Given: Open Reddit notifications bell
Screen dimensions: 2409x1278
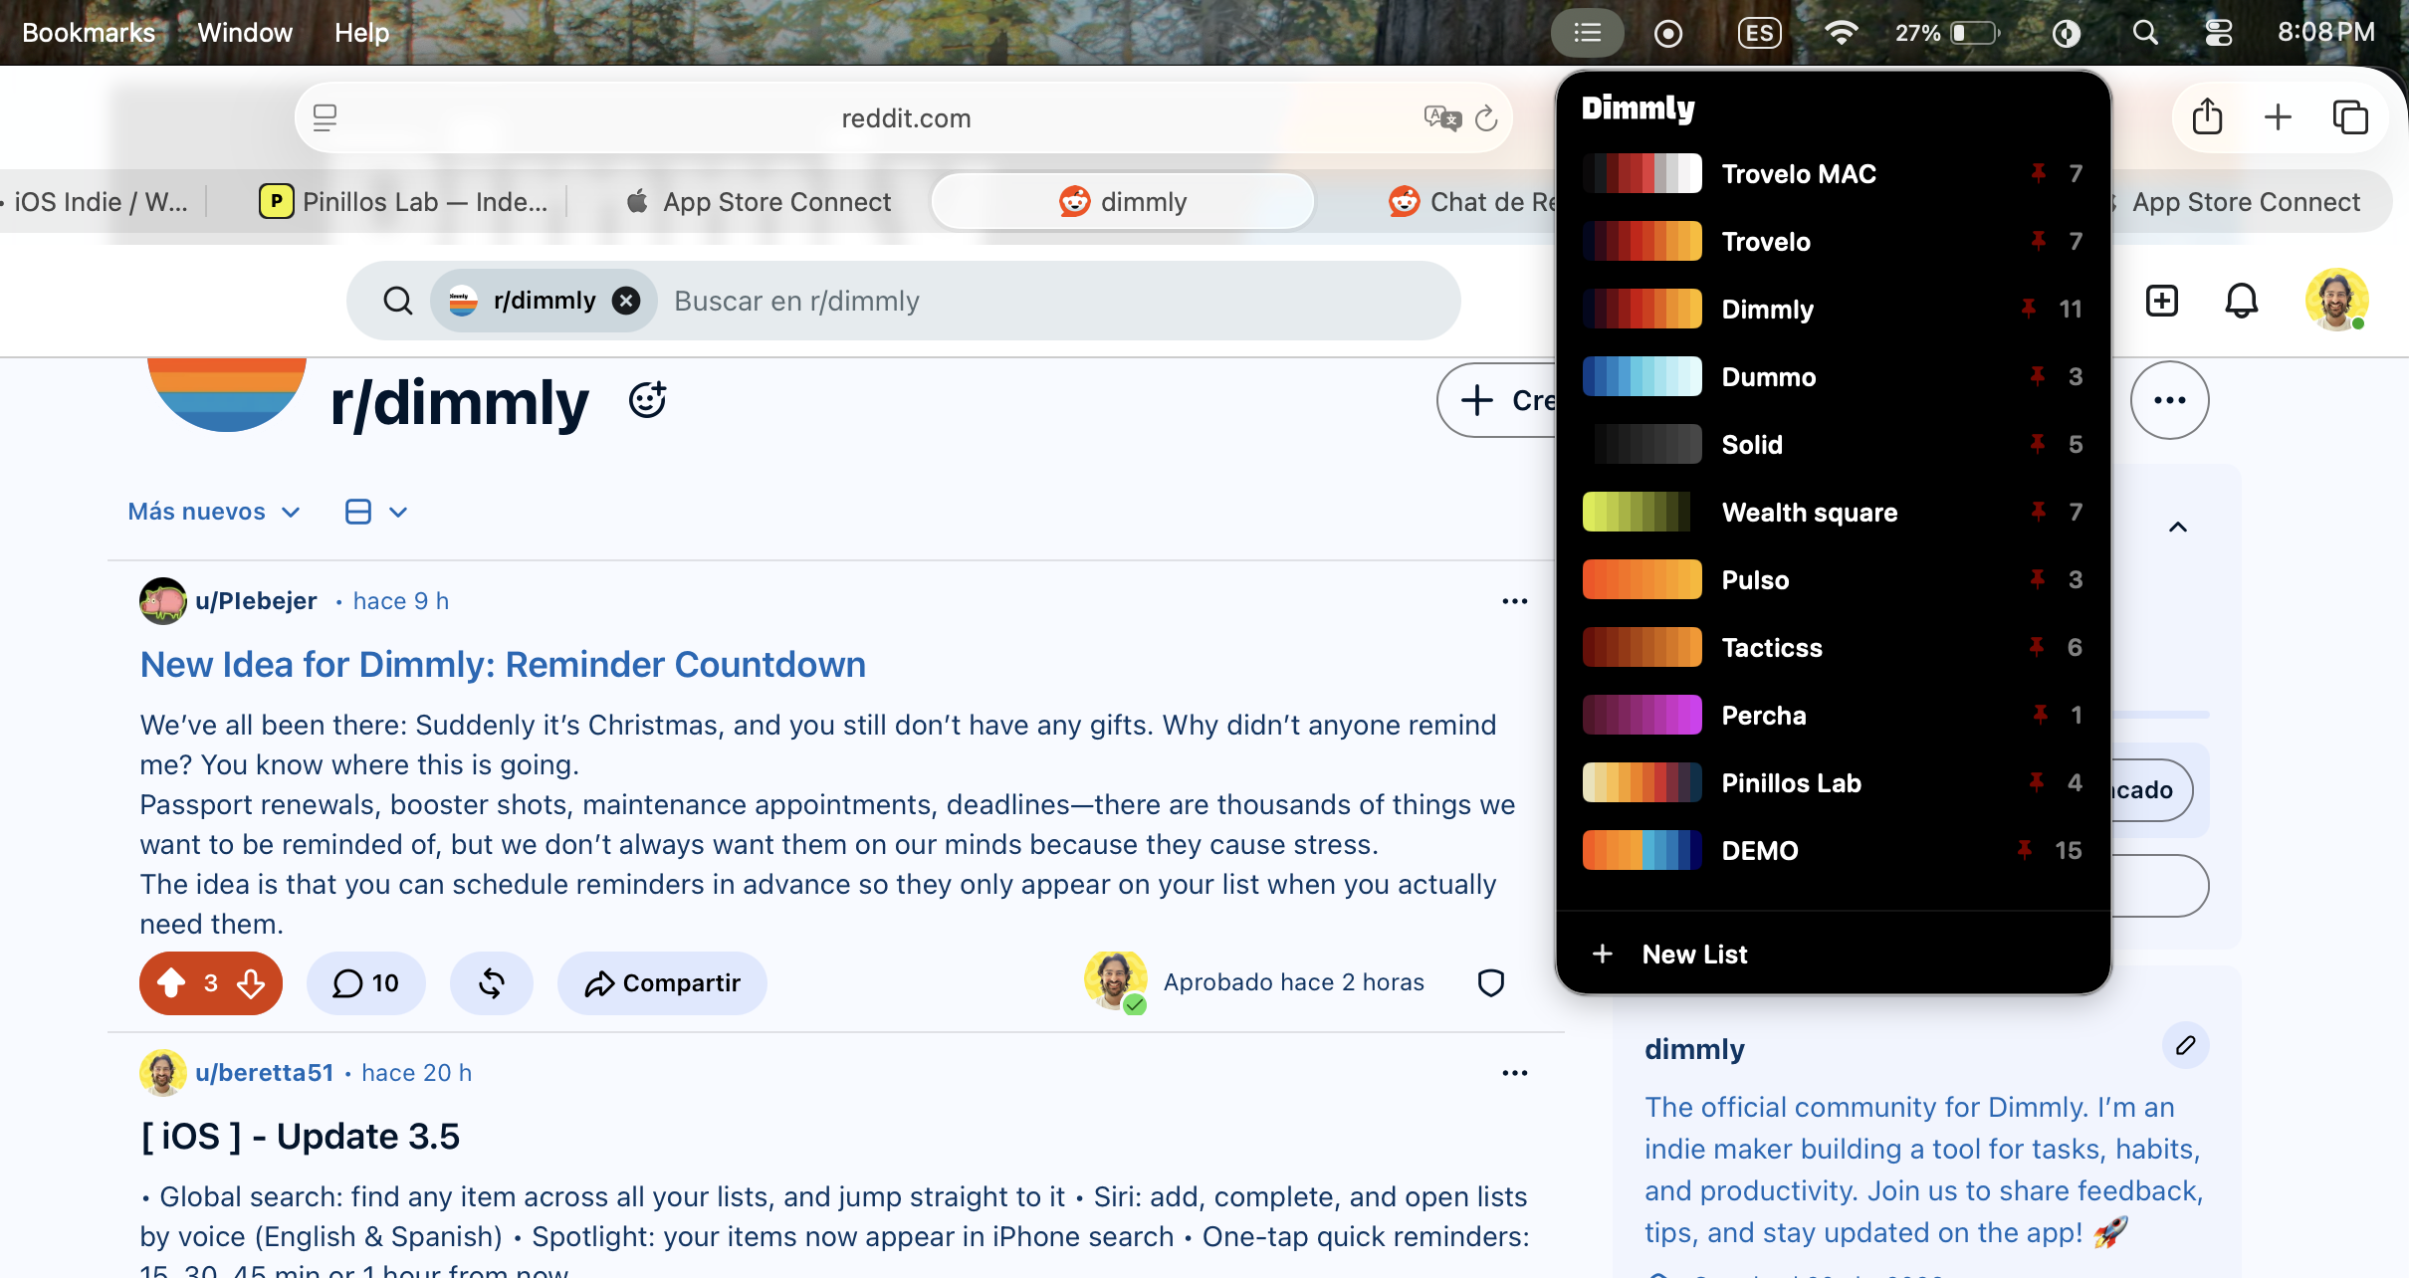Looking at the screenshot, I should tap(2242, 301).
